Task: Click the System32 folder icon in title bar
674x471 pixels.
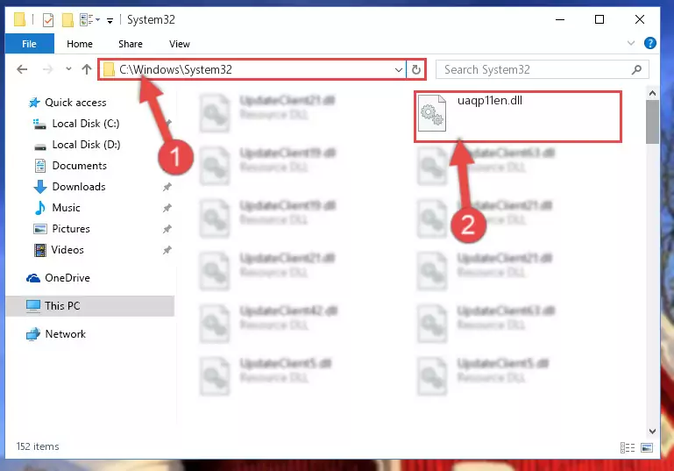Action: [x=19, y=20]
